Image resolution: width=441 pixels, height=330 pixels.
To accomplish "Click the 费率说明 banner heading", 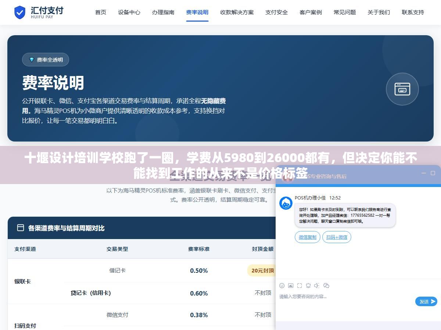I will click(53, 83).
